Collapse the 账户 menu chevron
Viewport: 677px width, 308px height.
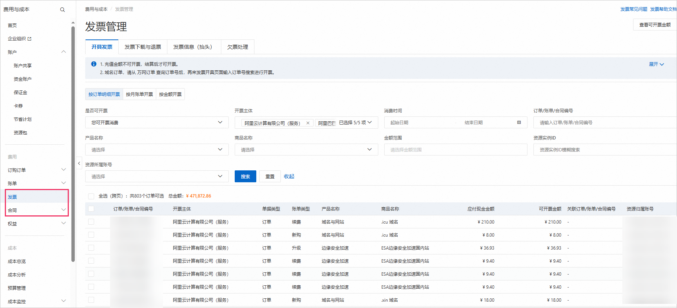[x=64, y=52]
